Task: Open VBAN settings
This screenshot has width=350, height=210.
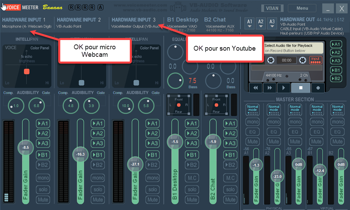Action: click(x=272, y=8)
